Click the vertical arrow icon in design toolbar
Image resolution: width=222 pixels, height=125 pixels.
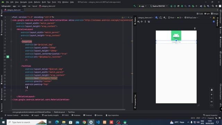145,22
